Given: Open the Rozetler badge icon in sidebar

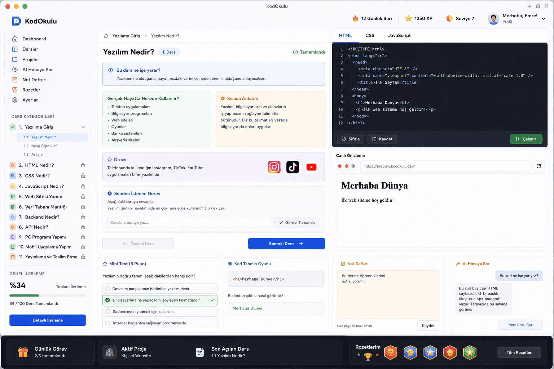Looking at the screenshot, I should (15, 90).
